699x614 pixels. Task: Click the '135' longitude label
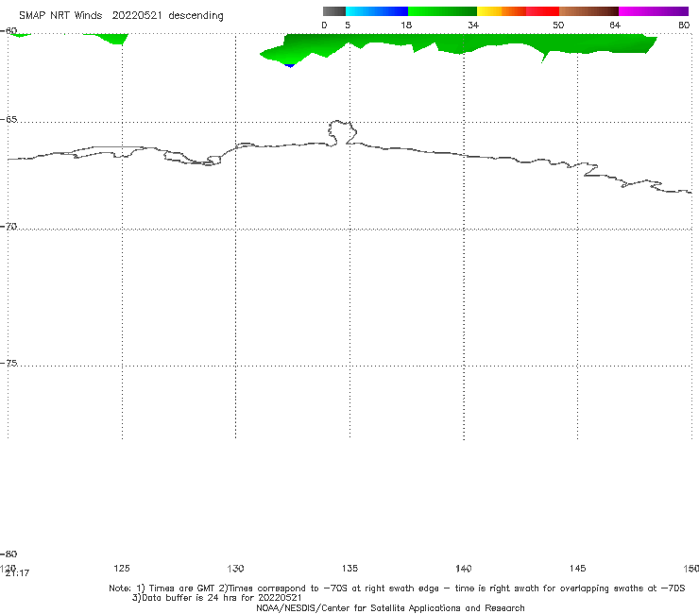click(x=349, y=568)
